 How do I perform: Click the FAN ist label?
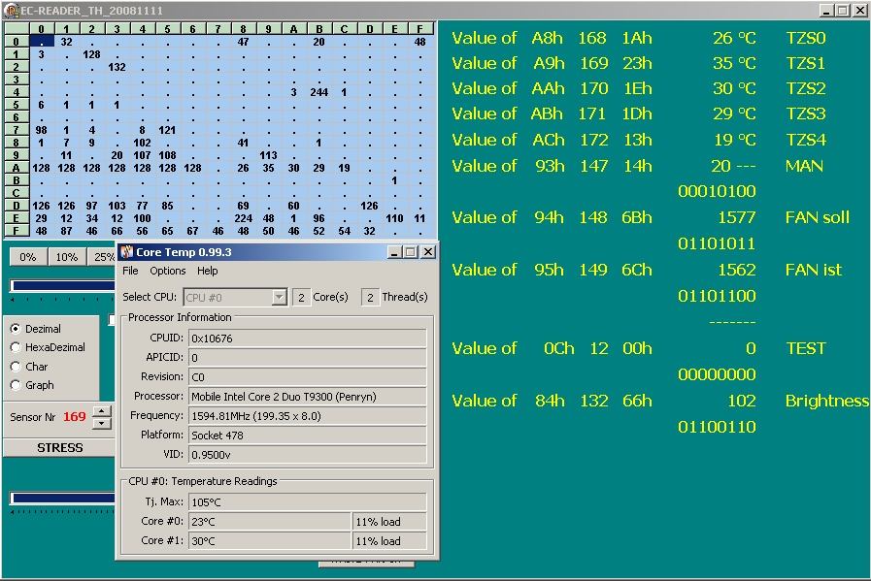click(x=814, y=270)
